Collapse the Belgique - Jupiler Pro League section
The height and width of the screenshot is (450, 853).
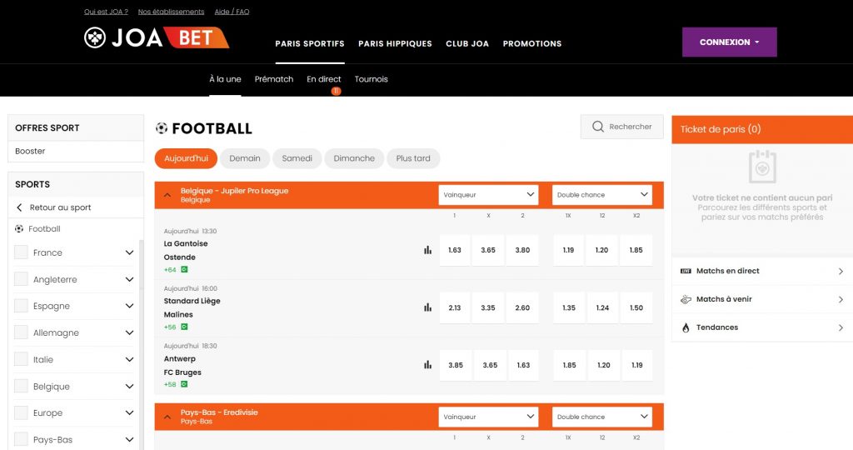[167, 195]
